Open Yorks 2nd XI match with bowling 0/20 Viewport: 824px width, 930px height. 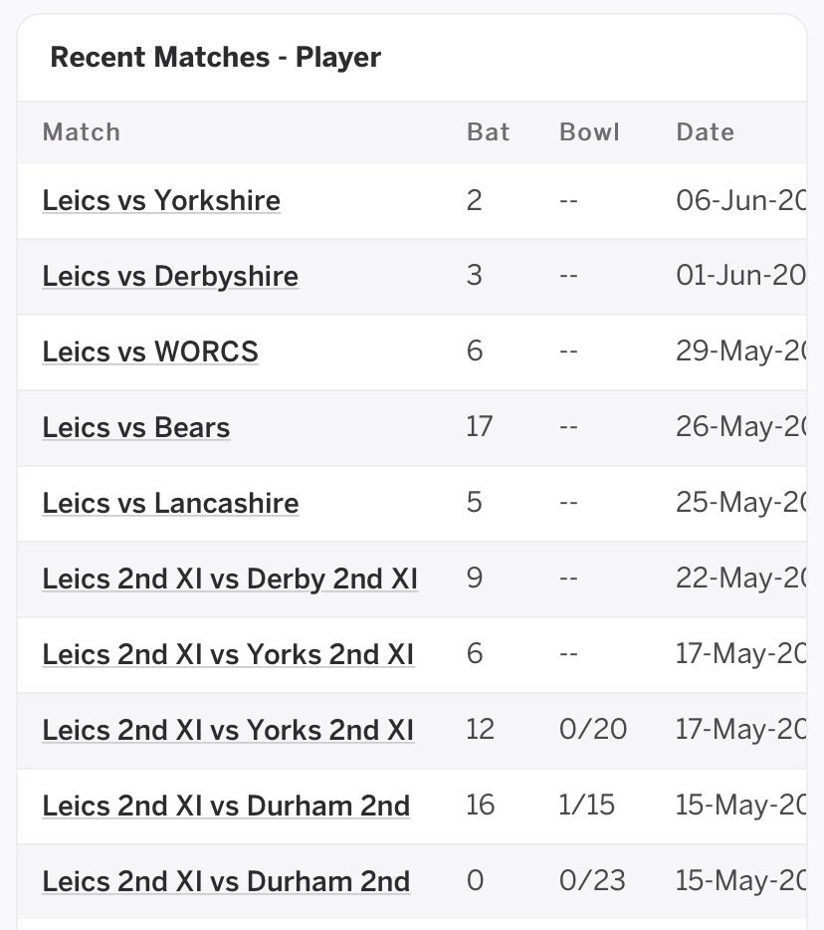(228, 730)
